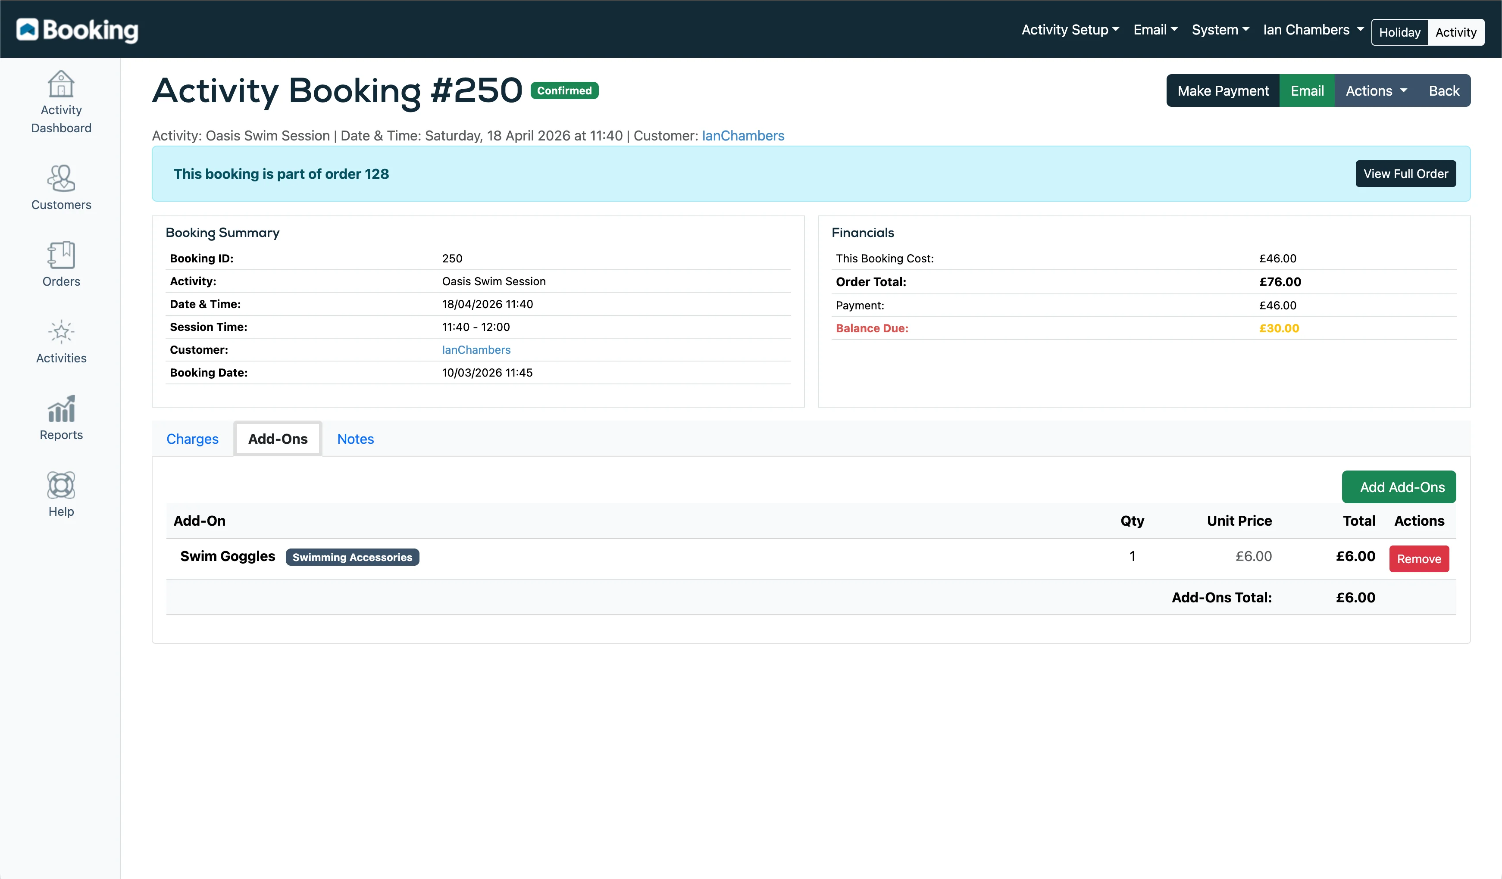The image size is (1502, 879).
Task: Open the Help lifebuoy icon
Action: (x=61, y=485)
